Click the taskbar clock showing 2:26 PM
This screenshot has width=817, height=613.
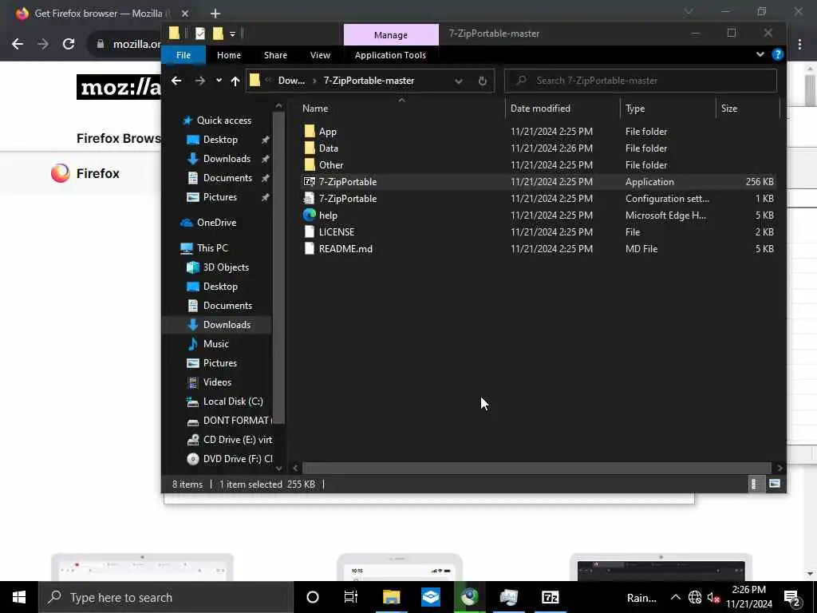coord(748,597)
